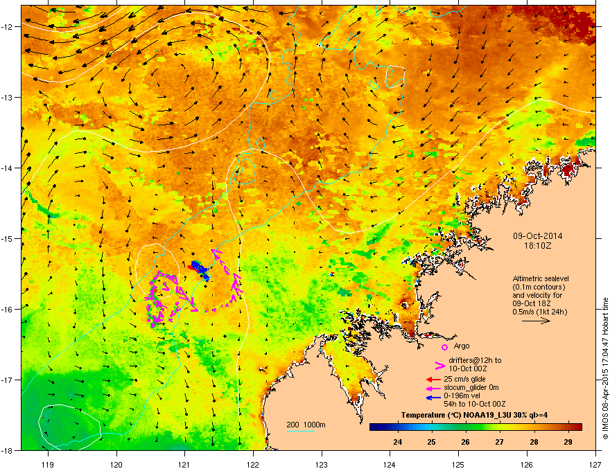
Task: Click the magenta drifters arrowhead legend symbol
Action: coord(440,365)
